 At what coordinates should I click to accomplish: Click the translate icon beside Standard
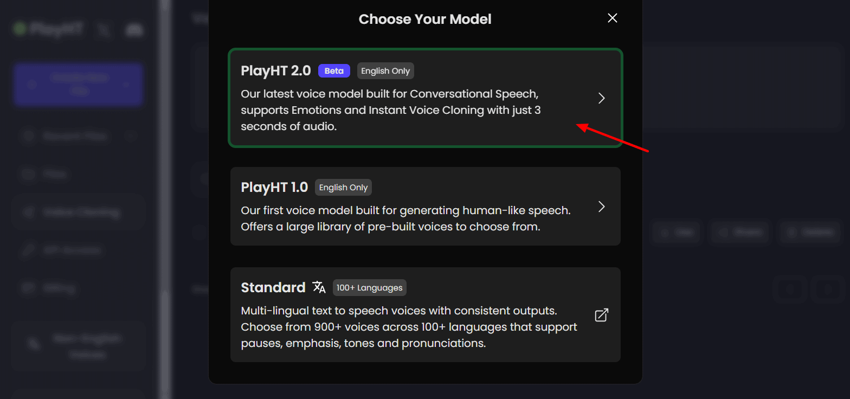tap(319, 287)
